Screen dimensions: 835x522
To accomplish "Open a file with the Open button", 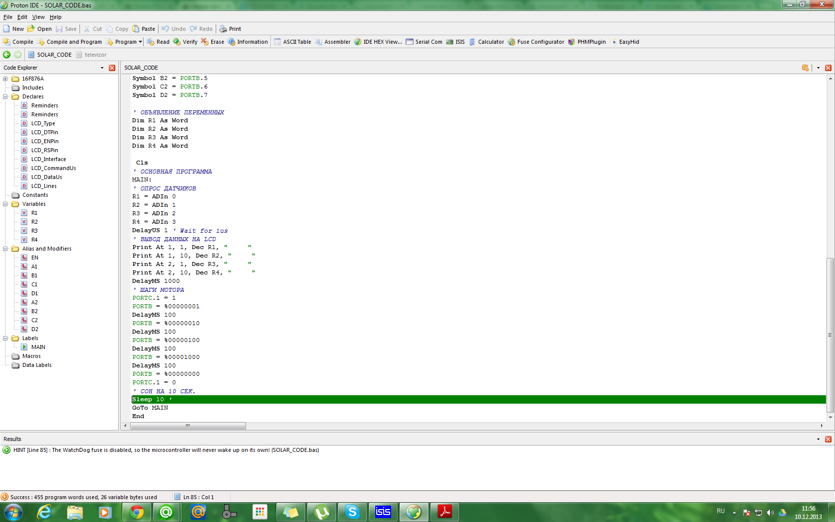I will 39,29.
